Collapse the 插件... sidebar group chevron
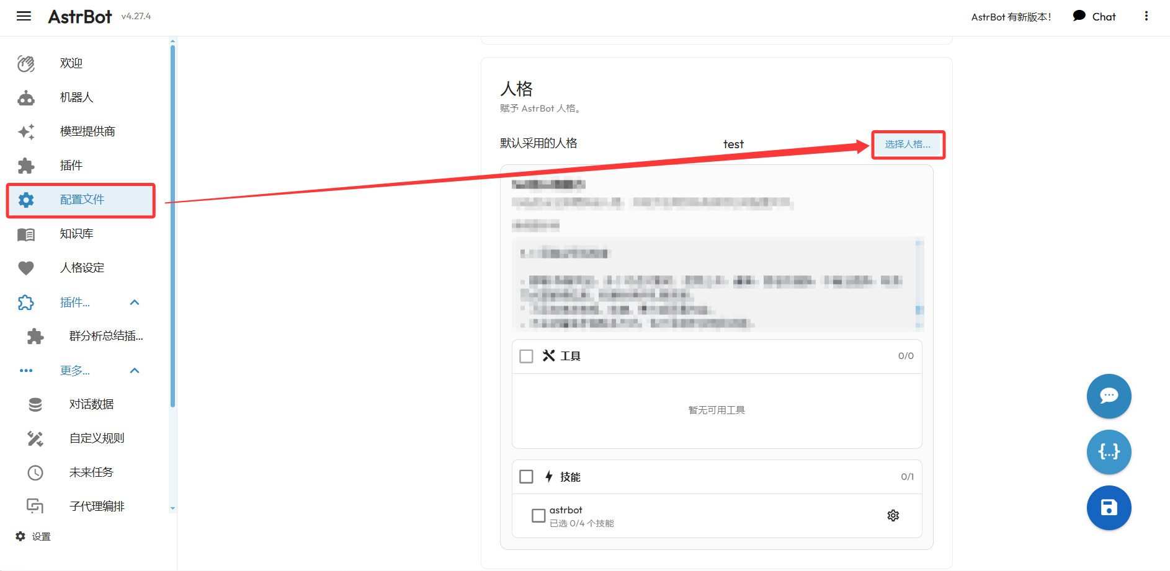 pyautogui.click(x=135, y=303)
